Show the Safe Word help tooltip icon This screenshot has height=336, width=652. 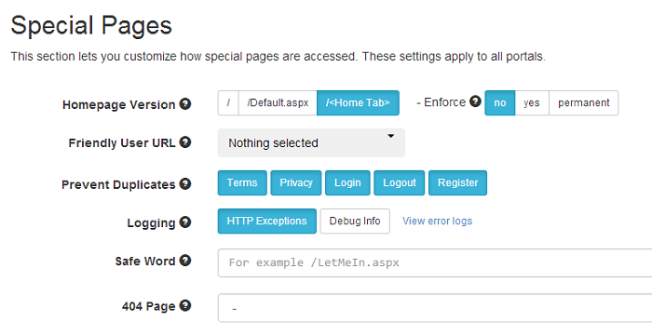tap(185, 261)
